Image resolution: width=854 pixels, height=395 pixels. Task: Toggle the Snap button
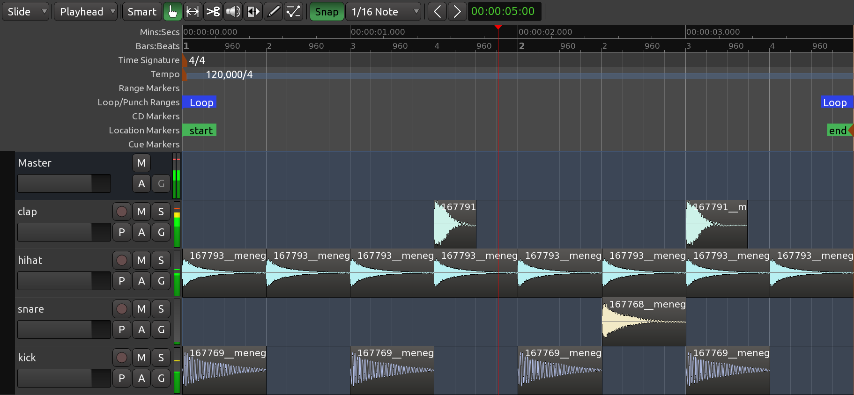click(x=327, y=12)
